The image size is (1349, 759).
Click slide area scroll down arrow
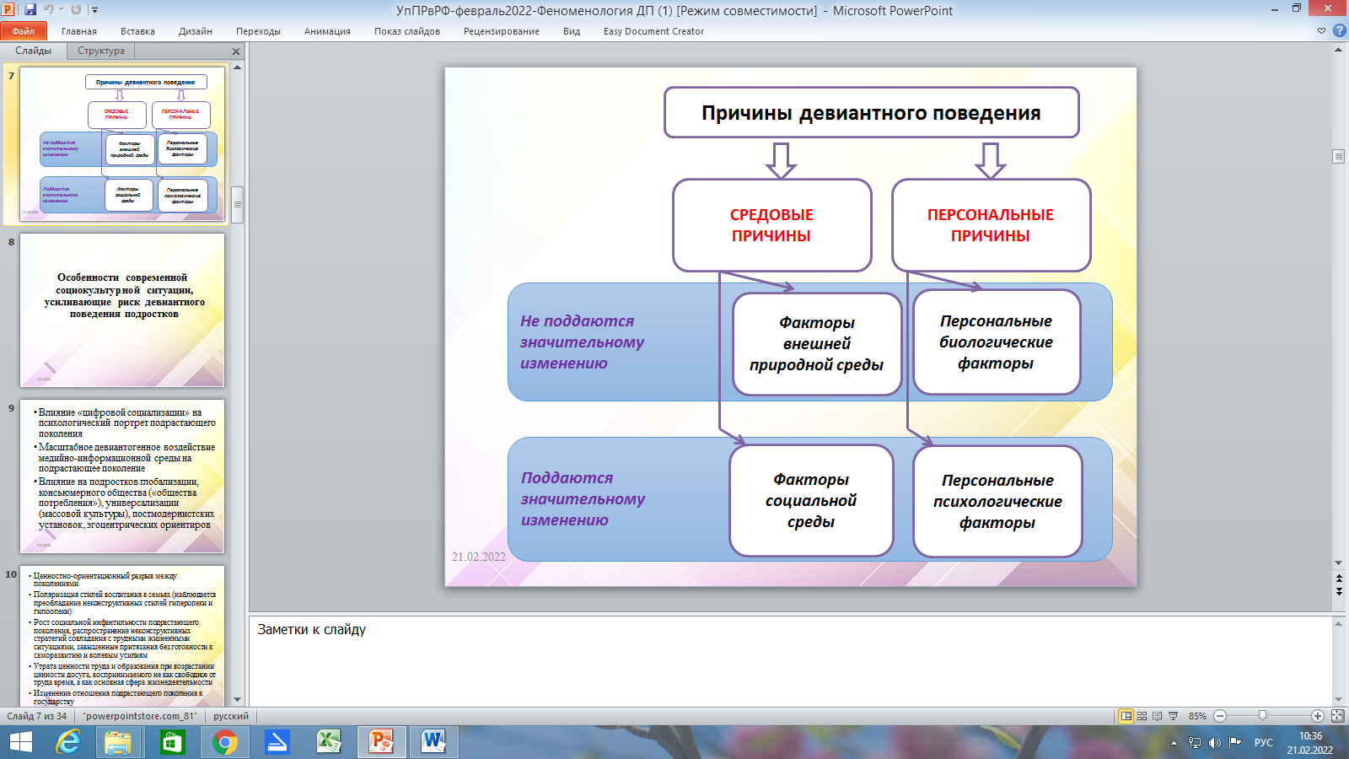[x=1338, y=563]
